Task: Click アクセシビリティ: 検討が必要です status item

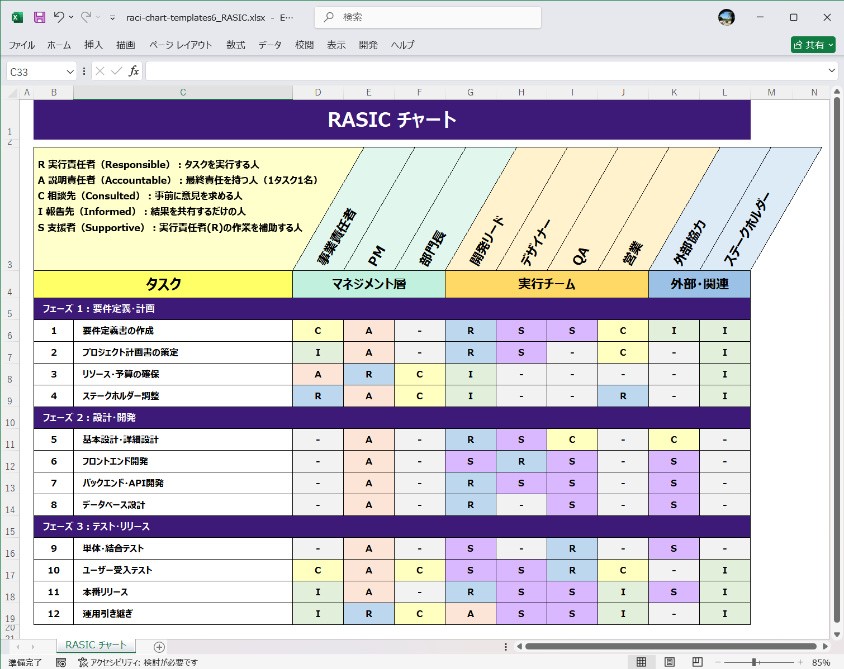Action: click(138, 662)
